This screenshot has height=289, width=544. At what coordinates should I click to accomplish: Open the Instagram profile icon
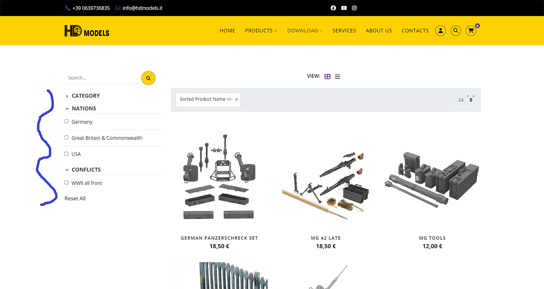[354, 8]
